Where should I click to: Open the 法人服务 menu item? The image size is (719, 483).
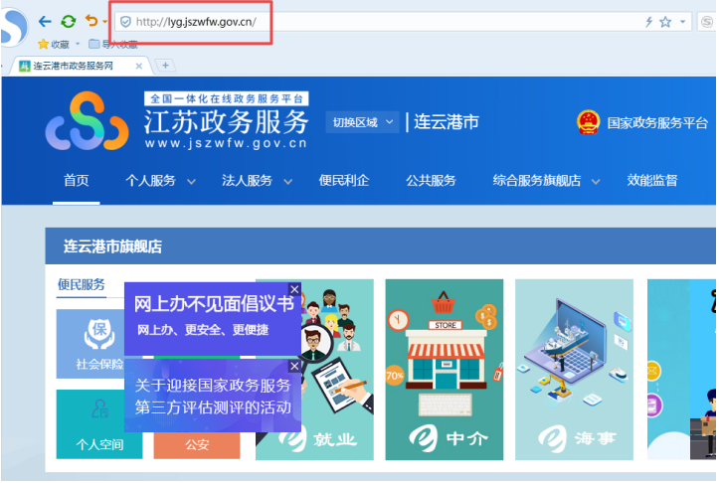(x=248, y=180)
